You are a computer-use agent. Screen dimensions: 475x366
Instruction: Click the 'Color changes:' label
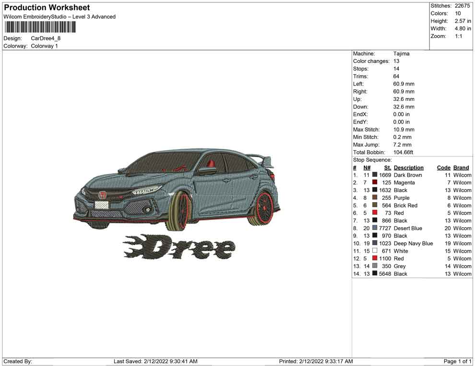pyautogui.click(x=371, y=61)
